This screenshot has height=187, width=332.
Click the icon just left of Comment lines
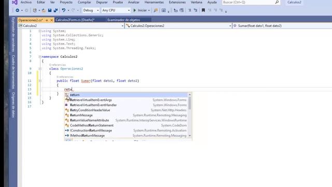pyautogui.click(x=182, y=10)
